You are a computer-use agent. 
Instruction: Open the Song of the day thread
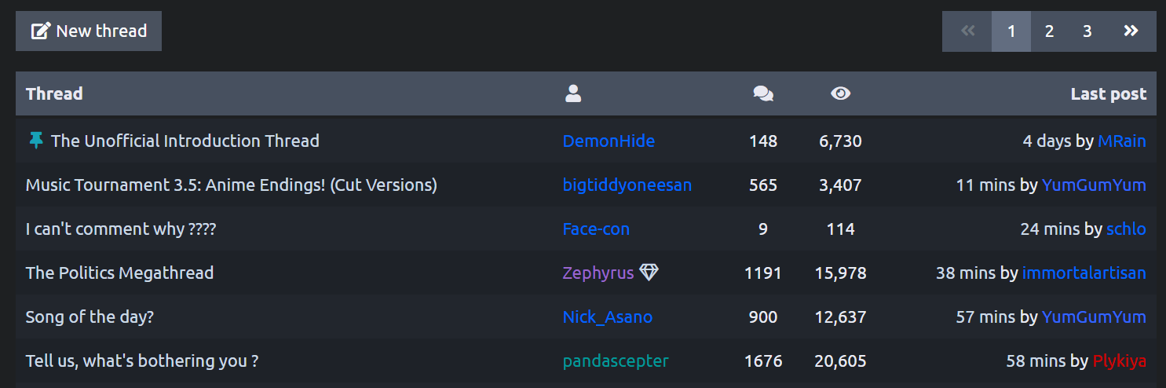(90, 317)
